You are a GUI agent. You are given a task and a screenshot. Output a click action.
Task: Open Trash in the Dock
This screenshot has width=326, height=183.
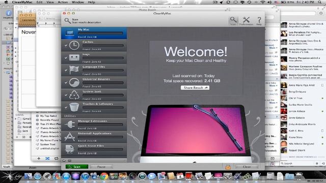click(299, 176)
